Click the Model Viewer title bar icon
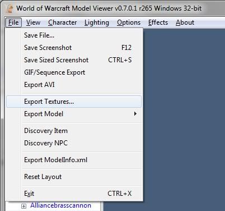 (10, 8)
